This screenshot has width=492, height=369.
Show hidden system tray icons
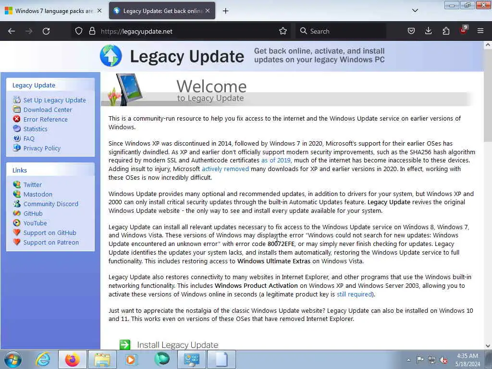pos(408,360)
